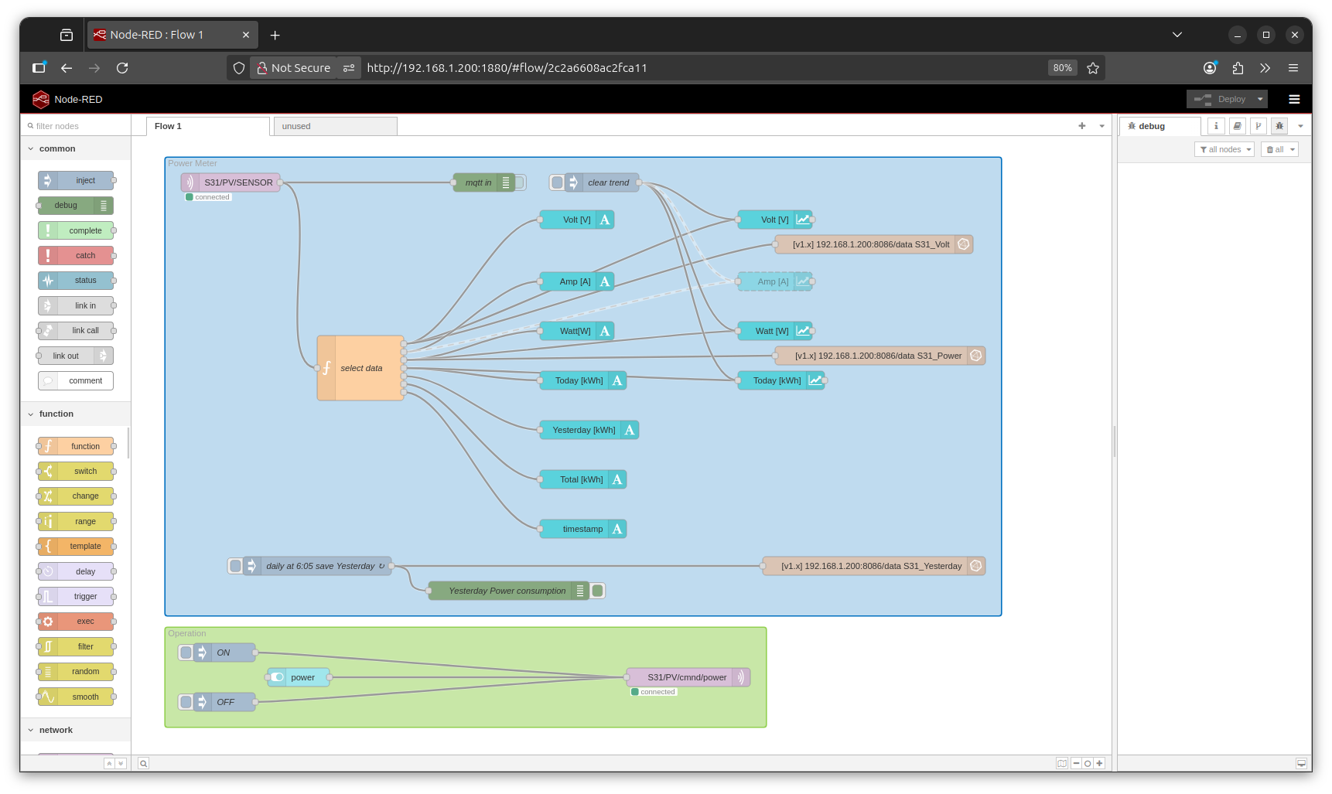
Task: Toggle Yesterday Power consumption debug output
Action: pos(597,591)
